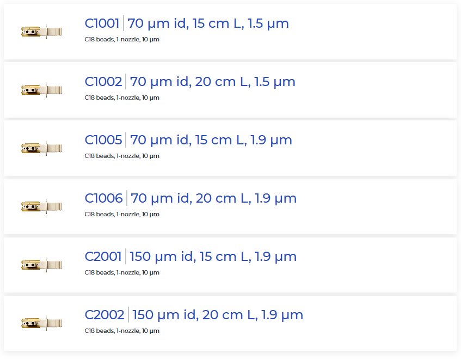Viewport: 461px width, 359px height.
Task: Open the C1005 product code link
Action: tap(103, 140)
